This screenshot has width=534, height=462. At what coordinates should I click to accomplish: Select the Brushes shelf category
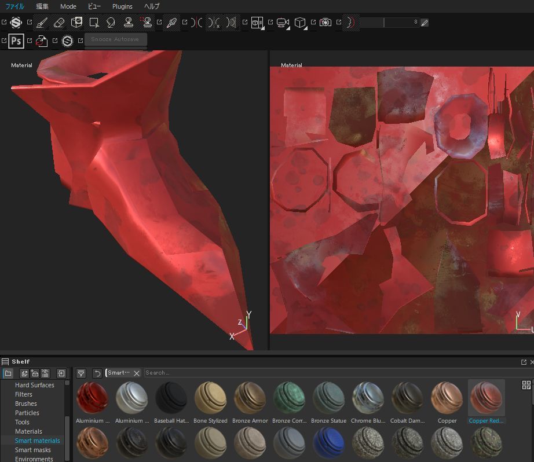pyautogui.click(x=26, y=404)
